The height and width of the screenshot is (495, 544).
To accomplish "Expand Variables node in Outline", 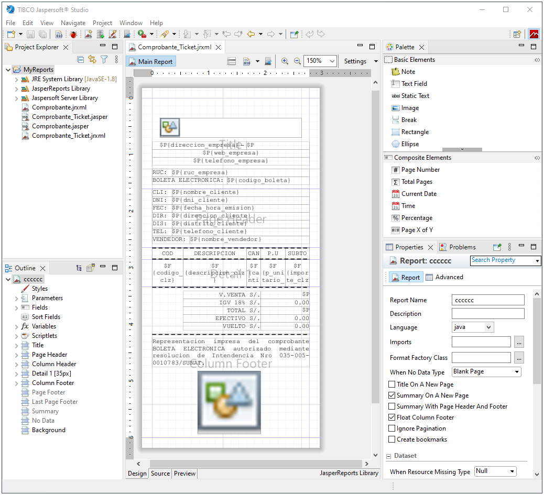I will click(16, 327).
